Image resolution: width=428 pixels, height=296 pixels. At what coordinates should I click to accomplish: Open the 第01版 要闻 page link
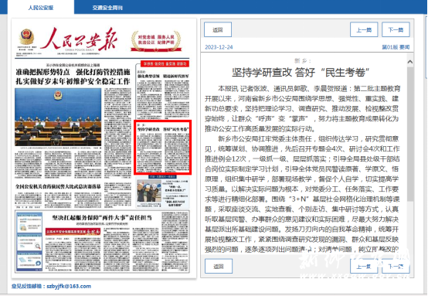(396, 47)
